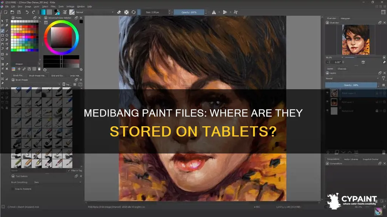Adjust the toolbar brush Opacity slider

189,12
